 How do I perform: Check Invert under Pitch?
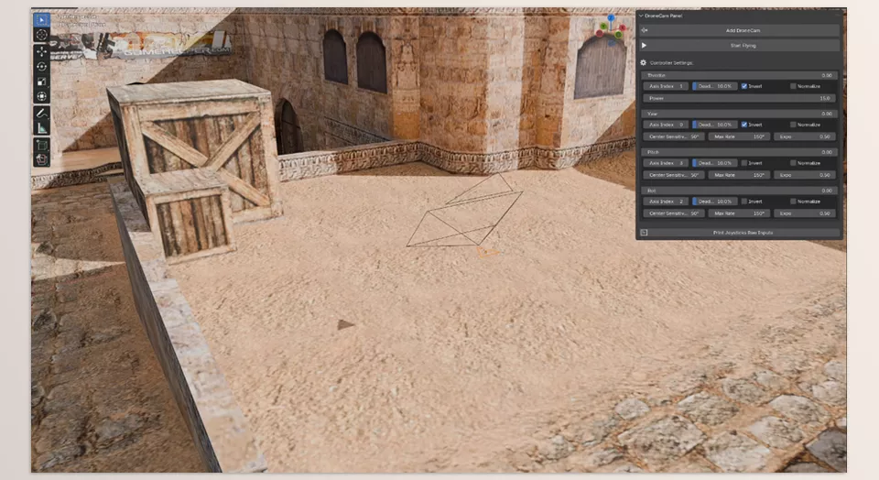pos(744,163)
